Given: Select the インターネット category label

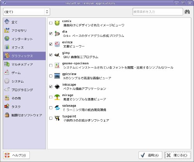Looking at the screenshot, I should [x=22, y=39].
